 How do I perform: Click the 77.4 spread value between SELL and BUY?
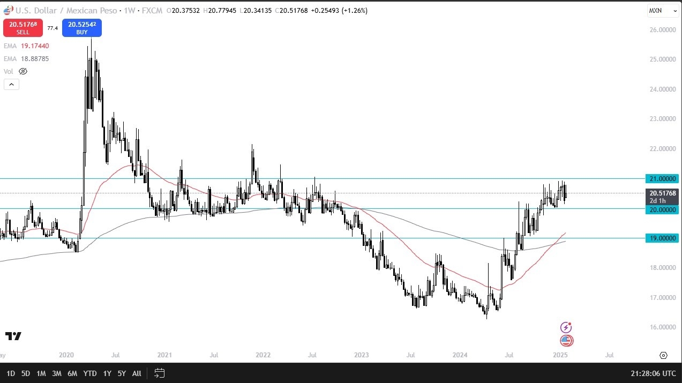[x=53, y=28]
